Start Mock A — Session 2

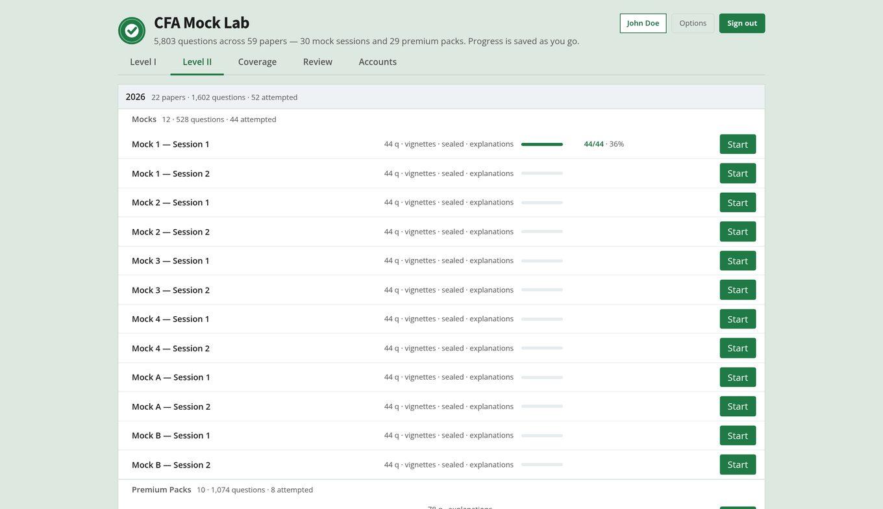click(x=738, y=406)
